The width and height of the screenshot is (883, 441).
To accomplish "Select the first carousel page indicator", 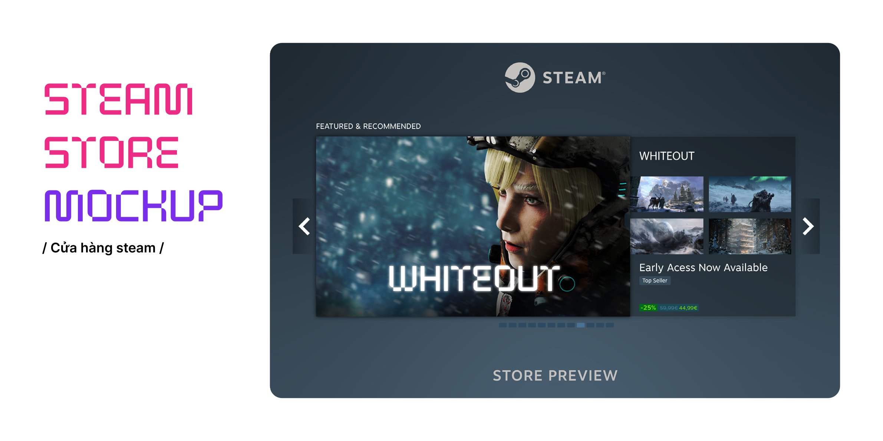I will 503,325.
